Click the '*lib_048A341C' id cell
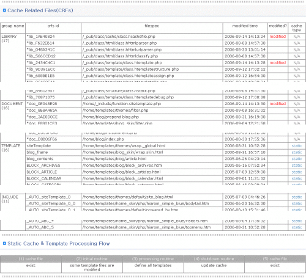Screen dimensions: 306x278 tap(53, 49)
